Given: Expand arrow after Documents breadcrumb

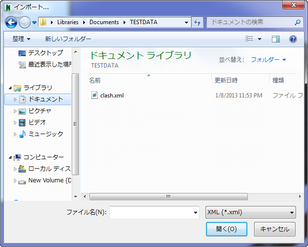Looking at the screenshot, I should pyautogui.click(x=125, y=23).
